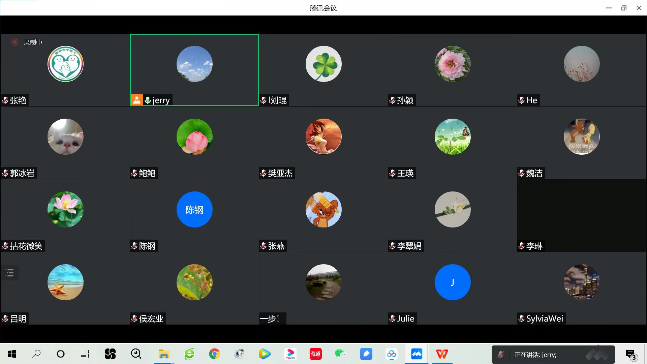The width and height of the screenshot is (647, 364).
Task: Click muted mic icon beside 李翠娟
Action: [x=393, y=246]
